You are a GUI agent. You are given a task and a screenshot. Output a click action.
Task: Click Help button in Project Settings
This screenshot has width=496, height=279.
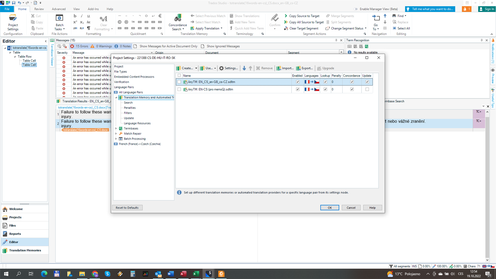pyautogui.click(x=372, y=208)
